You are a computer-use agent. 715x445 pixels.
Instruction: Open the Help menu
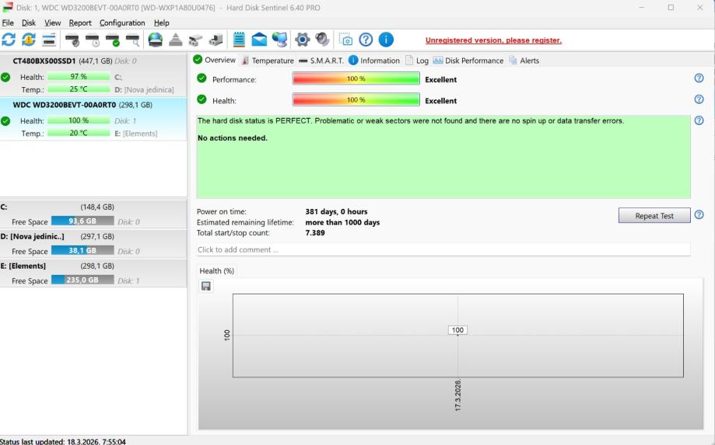(x=161, y=23)
